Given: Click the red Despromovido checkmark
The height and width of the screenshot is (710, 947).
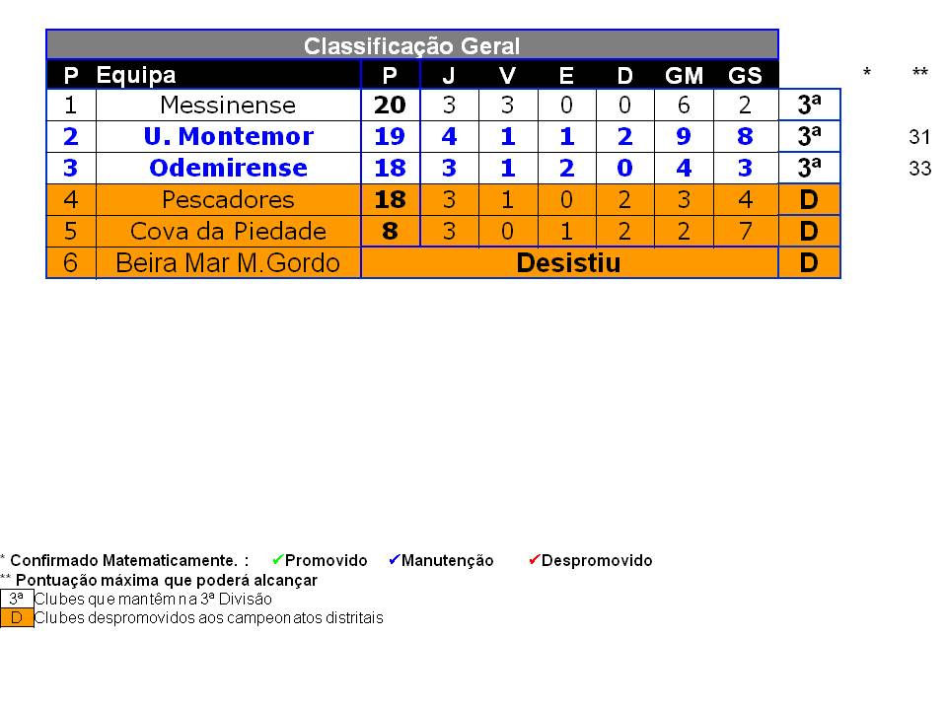Looking at the screenshot, I should coord(534,560).
